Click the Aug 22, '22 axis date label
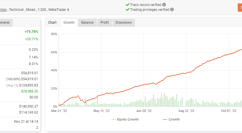The height and width of the screenshot is (133, 242). (x=186, y=111)
